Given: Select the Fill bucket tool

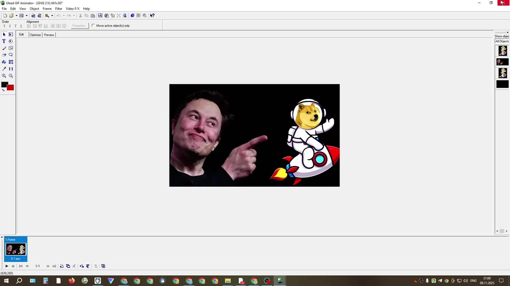Looking at the screenshot, I should pyautogui.click(x=4, y=62).
